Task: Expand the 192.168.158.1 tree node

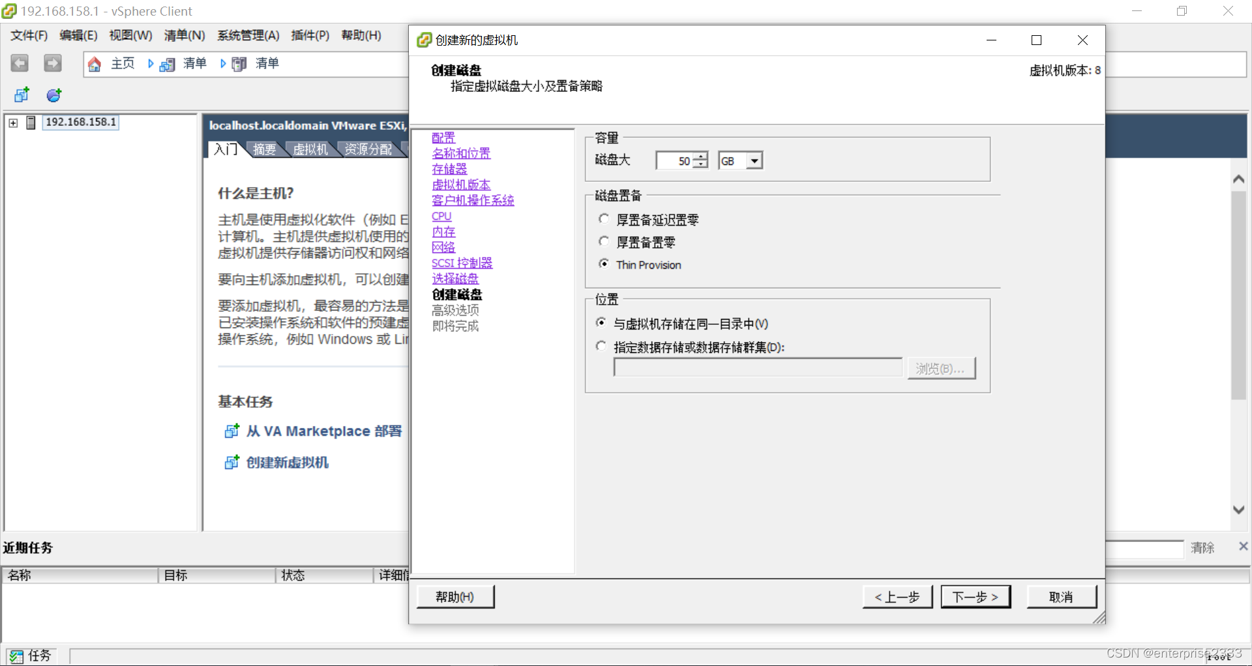Action: 13,123
